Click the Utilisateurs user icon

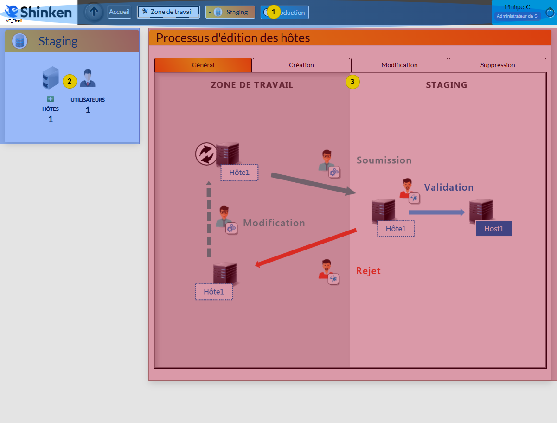pyautogui.click(x=87, y=78)
